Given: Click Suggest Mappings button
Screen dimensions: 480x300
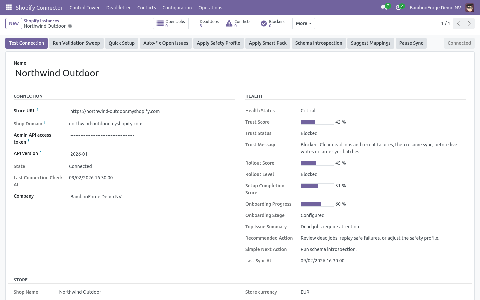Looking at the screenshot, I should coord(371,43).
